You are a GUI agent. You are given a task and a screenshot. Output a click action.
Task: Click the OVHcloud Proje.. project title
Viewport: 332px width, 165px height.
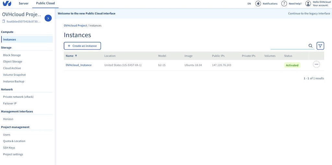tap(21, 14)
